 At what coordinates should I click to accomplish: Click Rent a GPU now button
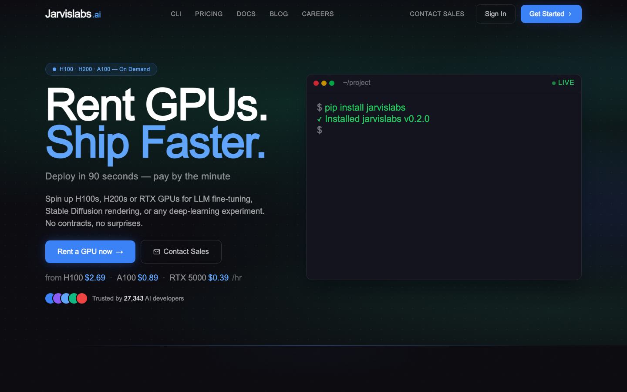click(x=90, y=252)
